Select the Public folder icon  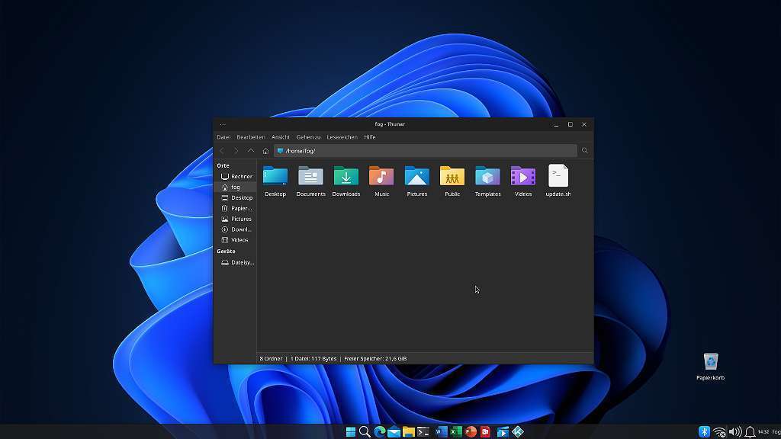pos(452,177)
